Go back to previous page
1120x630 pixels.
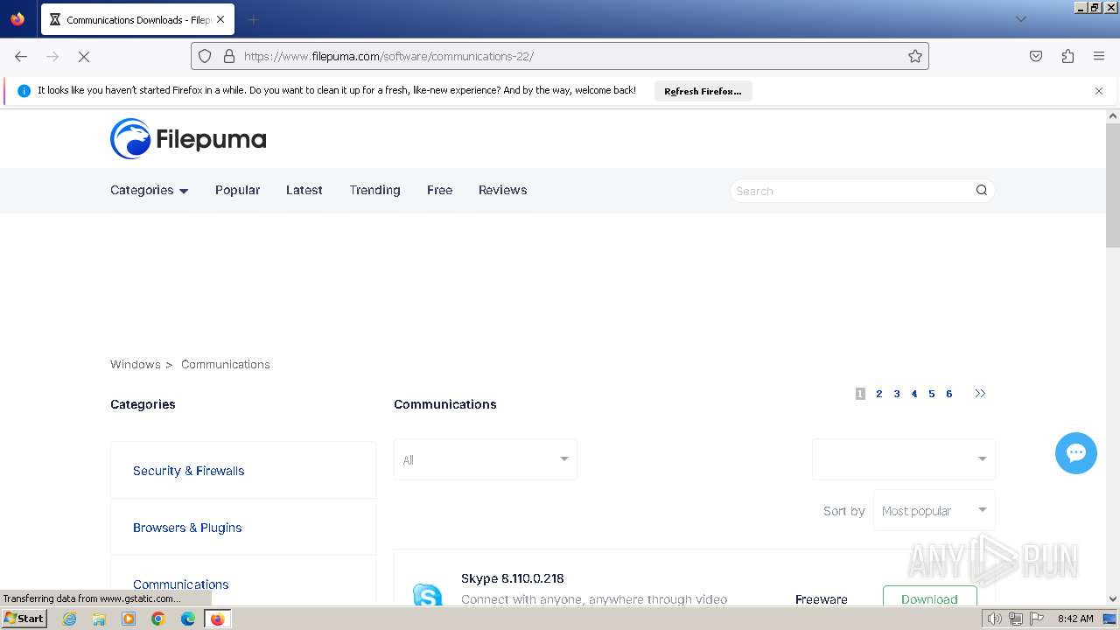pos(21,56)
